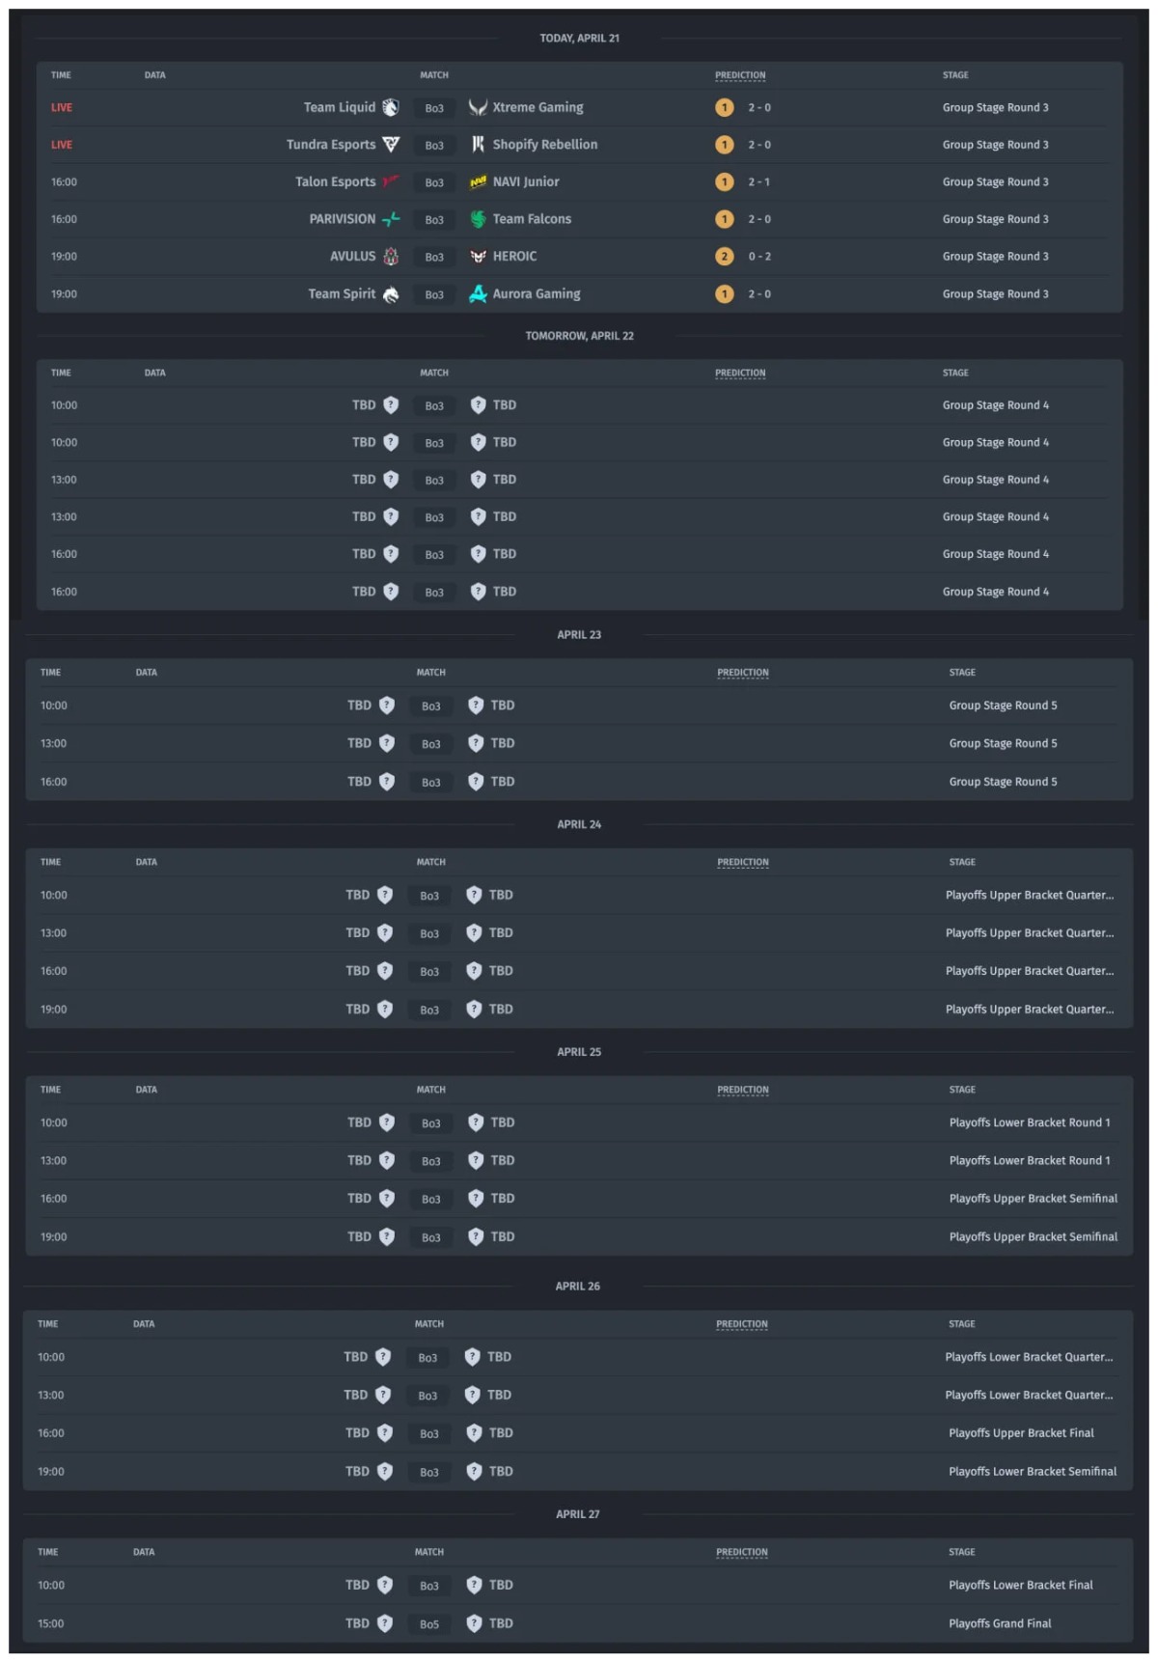This screenshot has height=1662, width=1158.
Task: Click the prediction badge for AVULUS vs HEROIC
Action: pos(725,257)
